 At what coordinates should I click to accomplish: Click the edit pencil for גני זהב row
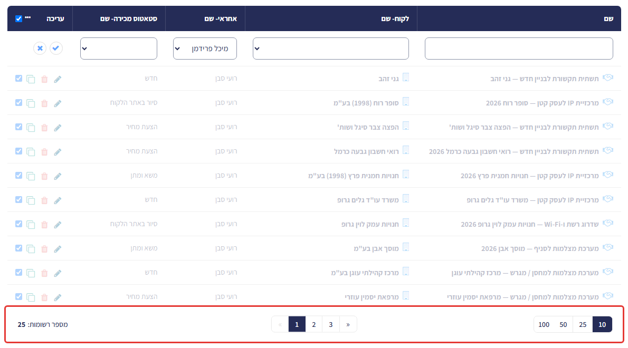click(x=58, y=79)
